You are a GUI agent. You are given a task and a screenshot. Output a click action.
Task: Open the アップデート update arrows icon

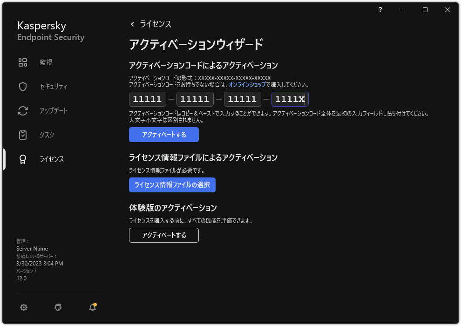tap(22, 110)
